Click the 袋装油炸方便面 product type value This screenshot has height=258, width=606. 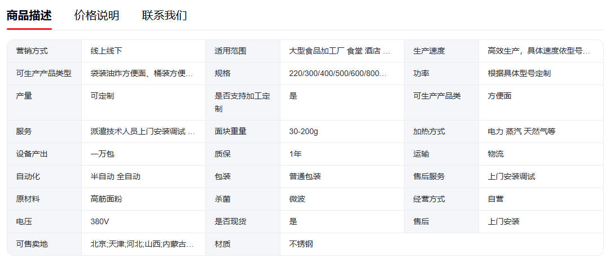(x=142, y=73)
